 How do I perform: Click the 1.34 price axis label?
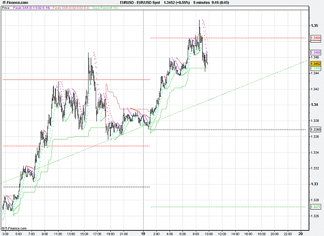pyautogui.click(x=314, y=105)
